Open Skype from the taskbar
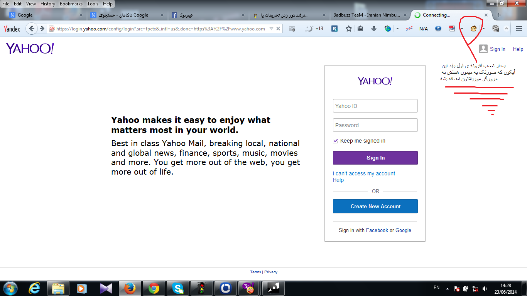Viewport: 527px width, 296px height. [177, 288]
